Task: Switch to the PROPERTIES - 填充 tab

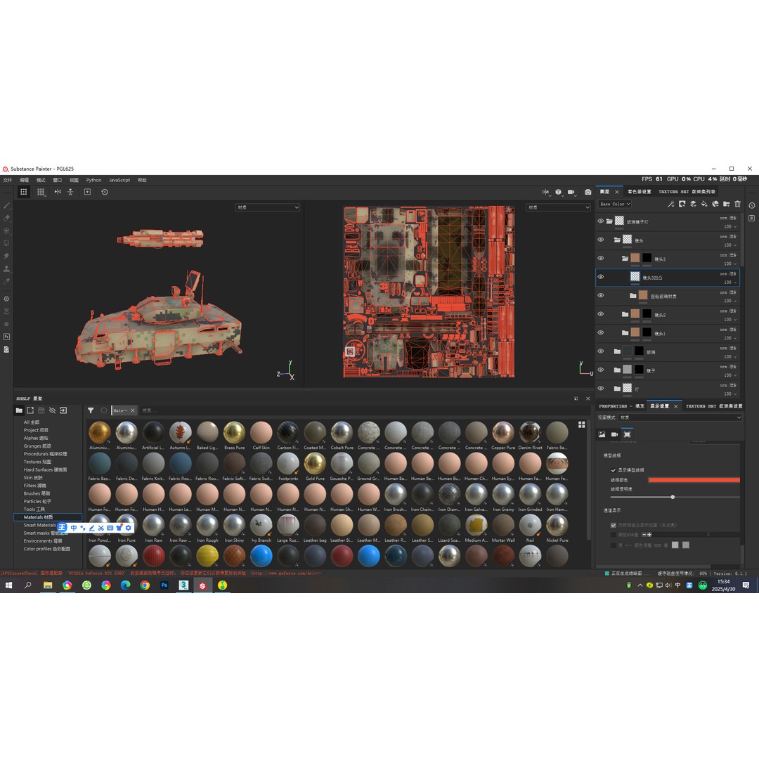Action: pos(621,406)
